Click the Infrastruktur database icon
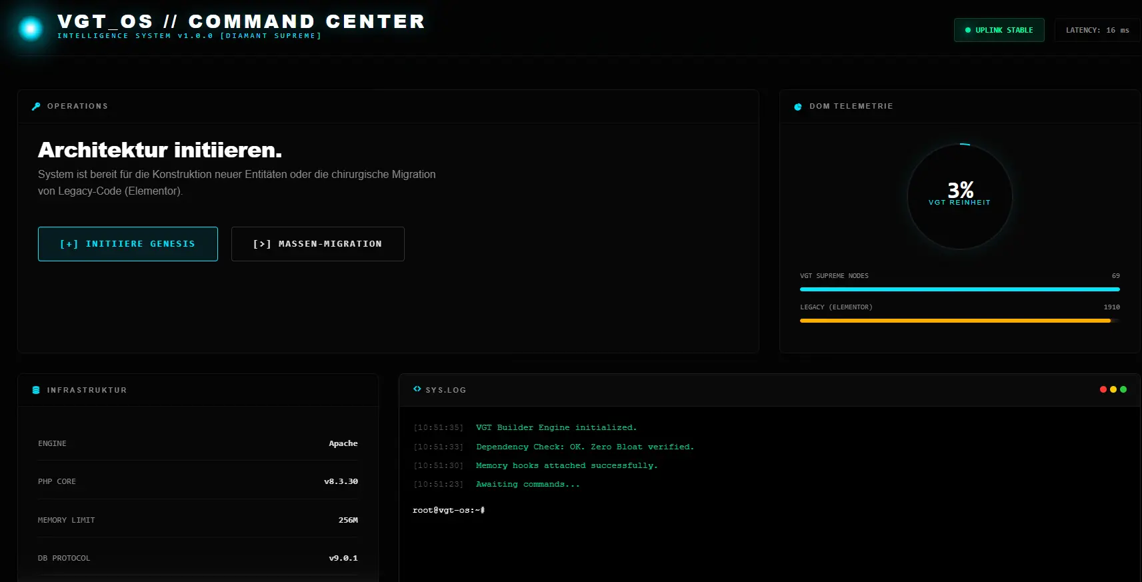This screenshot has width=1142, height=582. 36,390
